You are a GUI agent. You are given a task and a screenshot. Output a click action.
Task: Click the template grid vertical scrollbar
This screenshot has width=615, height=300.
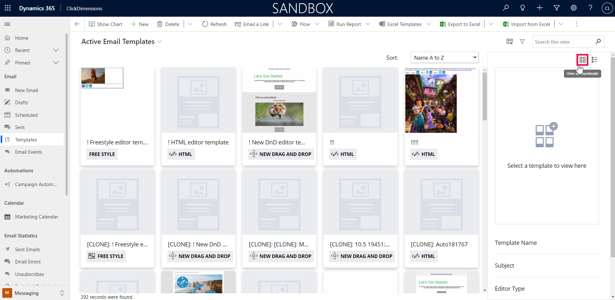pyautogui.click(x=485, y=96)
